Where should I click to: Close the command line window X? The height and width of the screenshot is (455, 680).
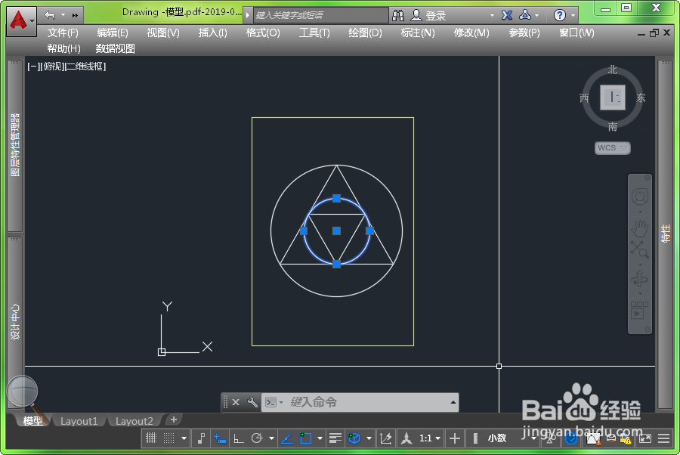(x=236, y=402)
